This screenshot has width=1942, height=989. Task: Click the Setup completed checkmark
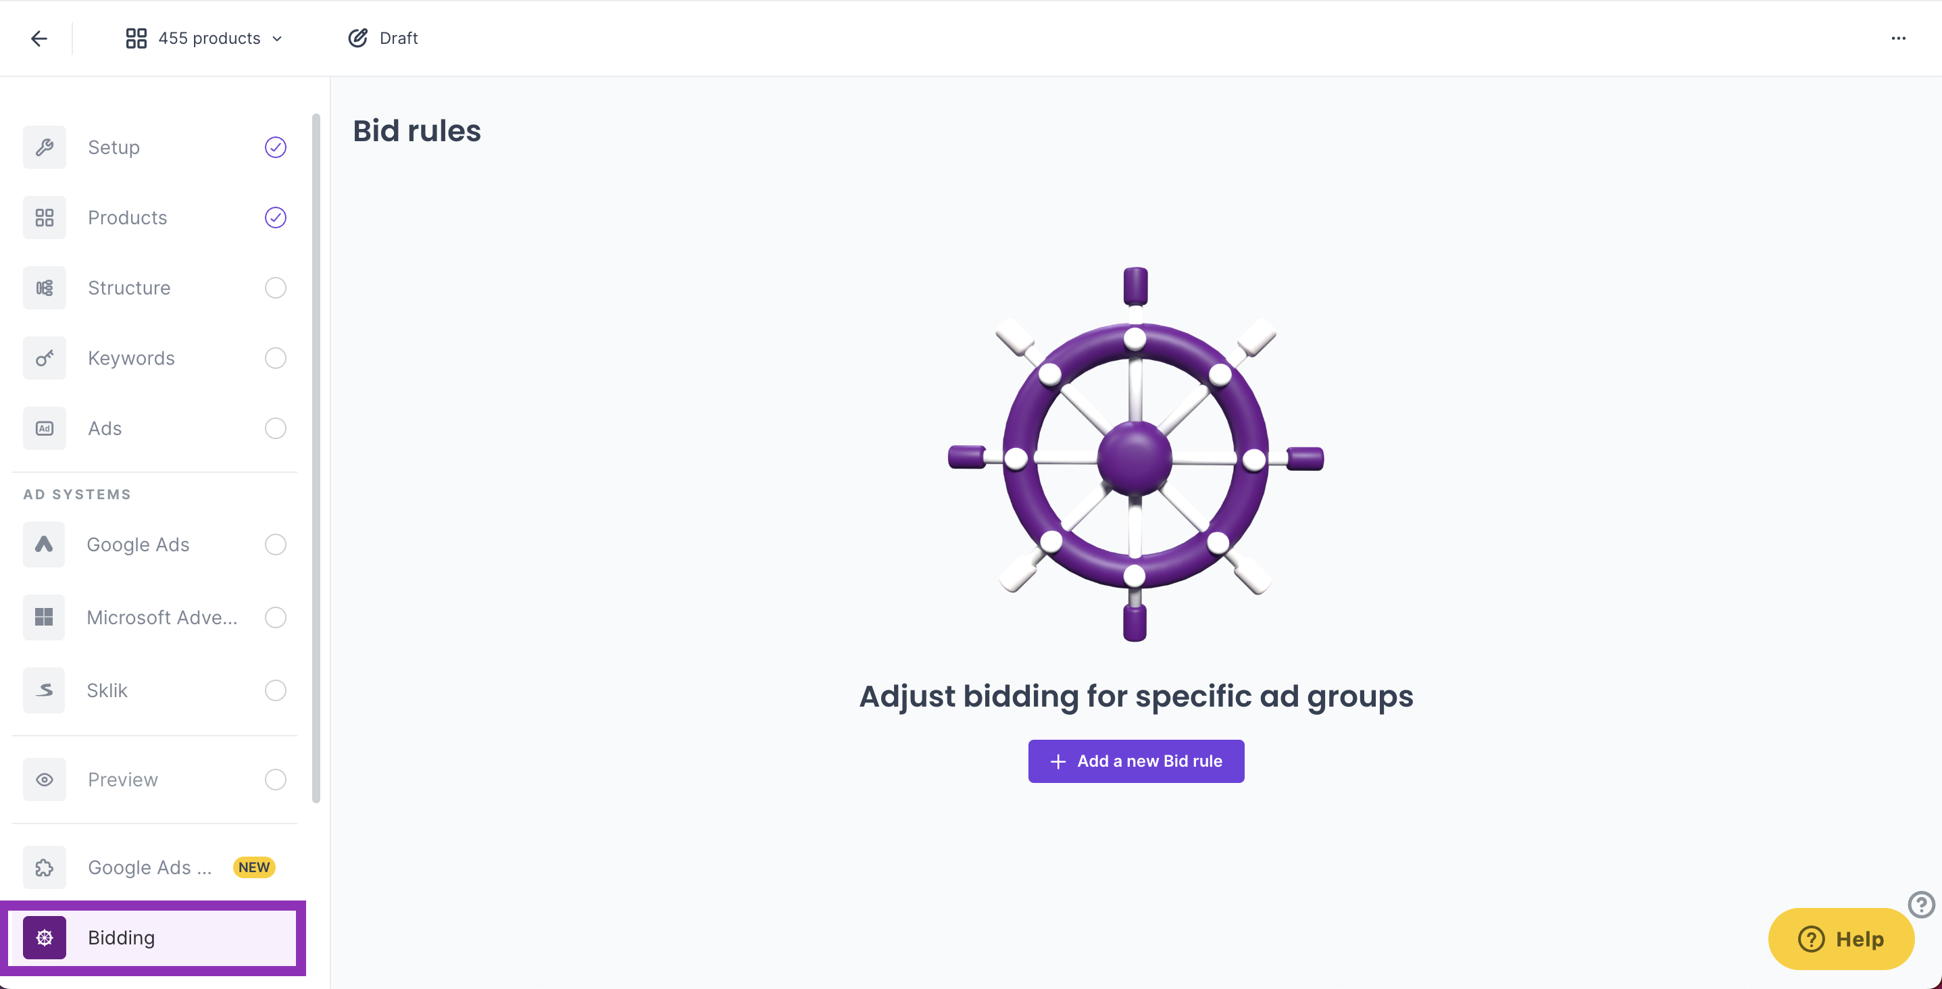[x=275, y=147]
